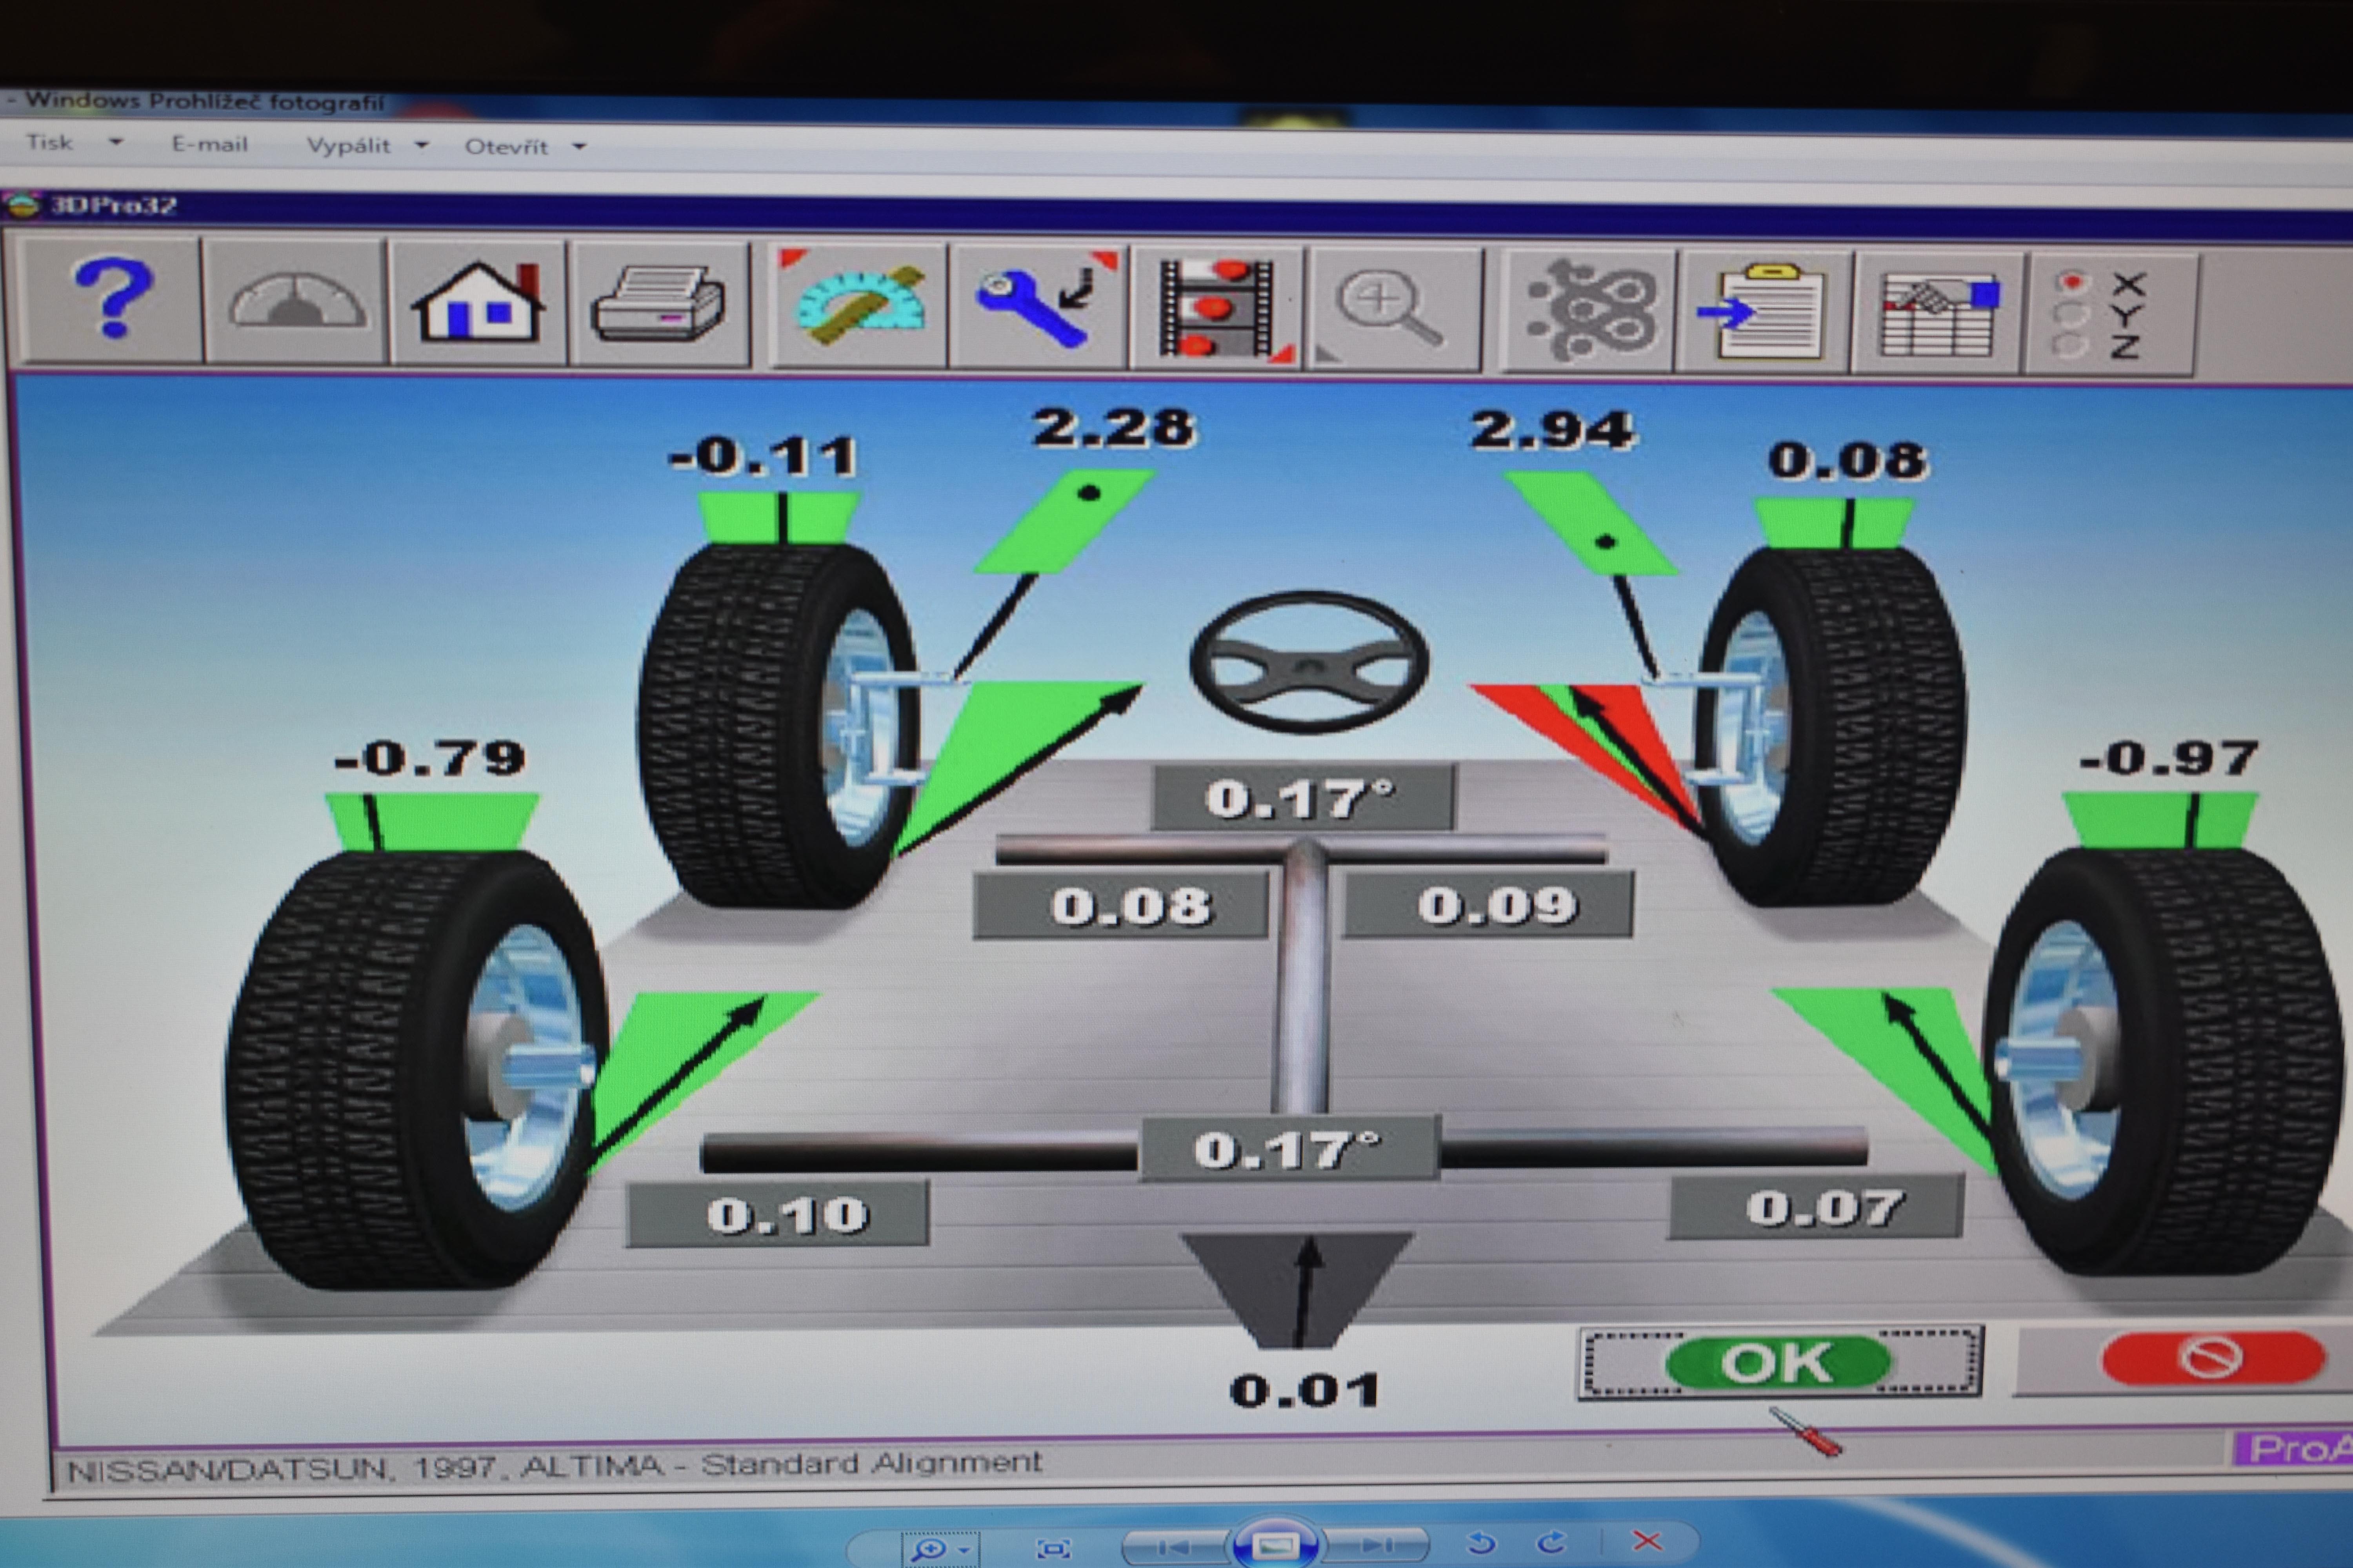The width and height of the screenshot is (2353, 1568).
Task: Open the Otevřít menu
Action: [506, 147]
